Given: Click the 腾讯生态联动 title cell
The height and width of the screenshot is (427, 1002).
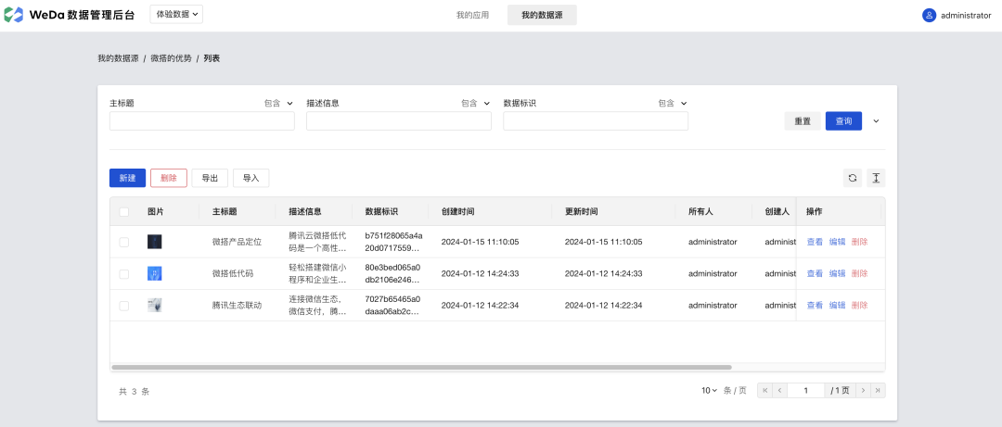Looking at the screenshot, I should point(238,305).
